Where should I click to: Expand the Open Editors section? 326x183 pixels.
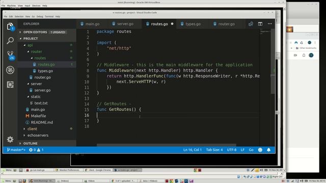(35, 32)
